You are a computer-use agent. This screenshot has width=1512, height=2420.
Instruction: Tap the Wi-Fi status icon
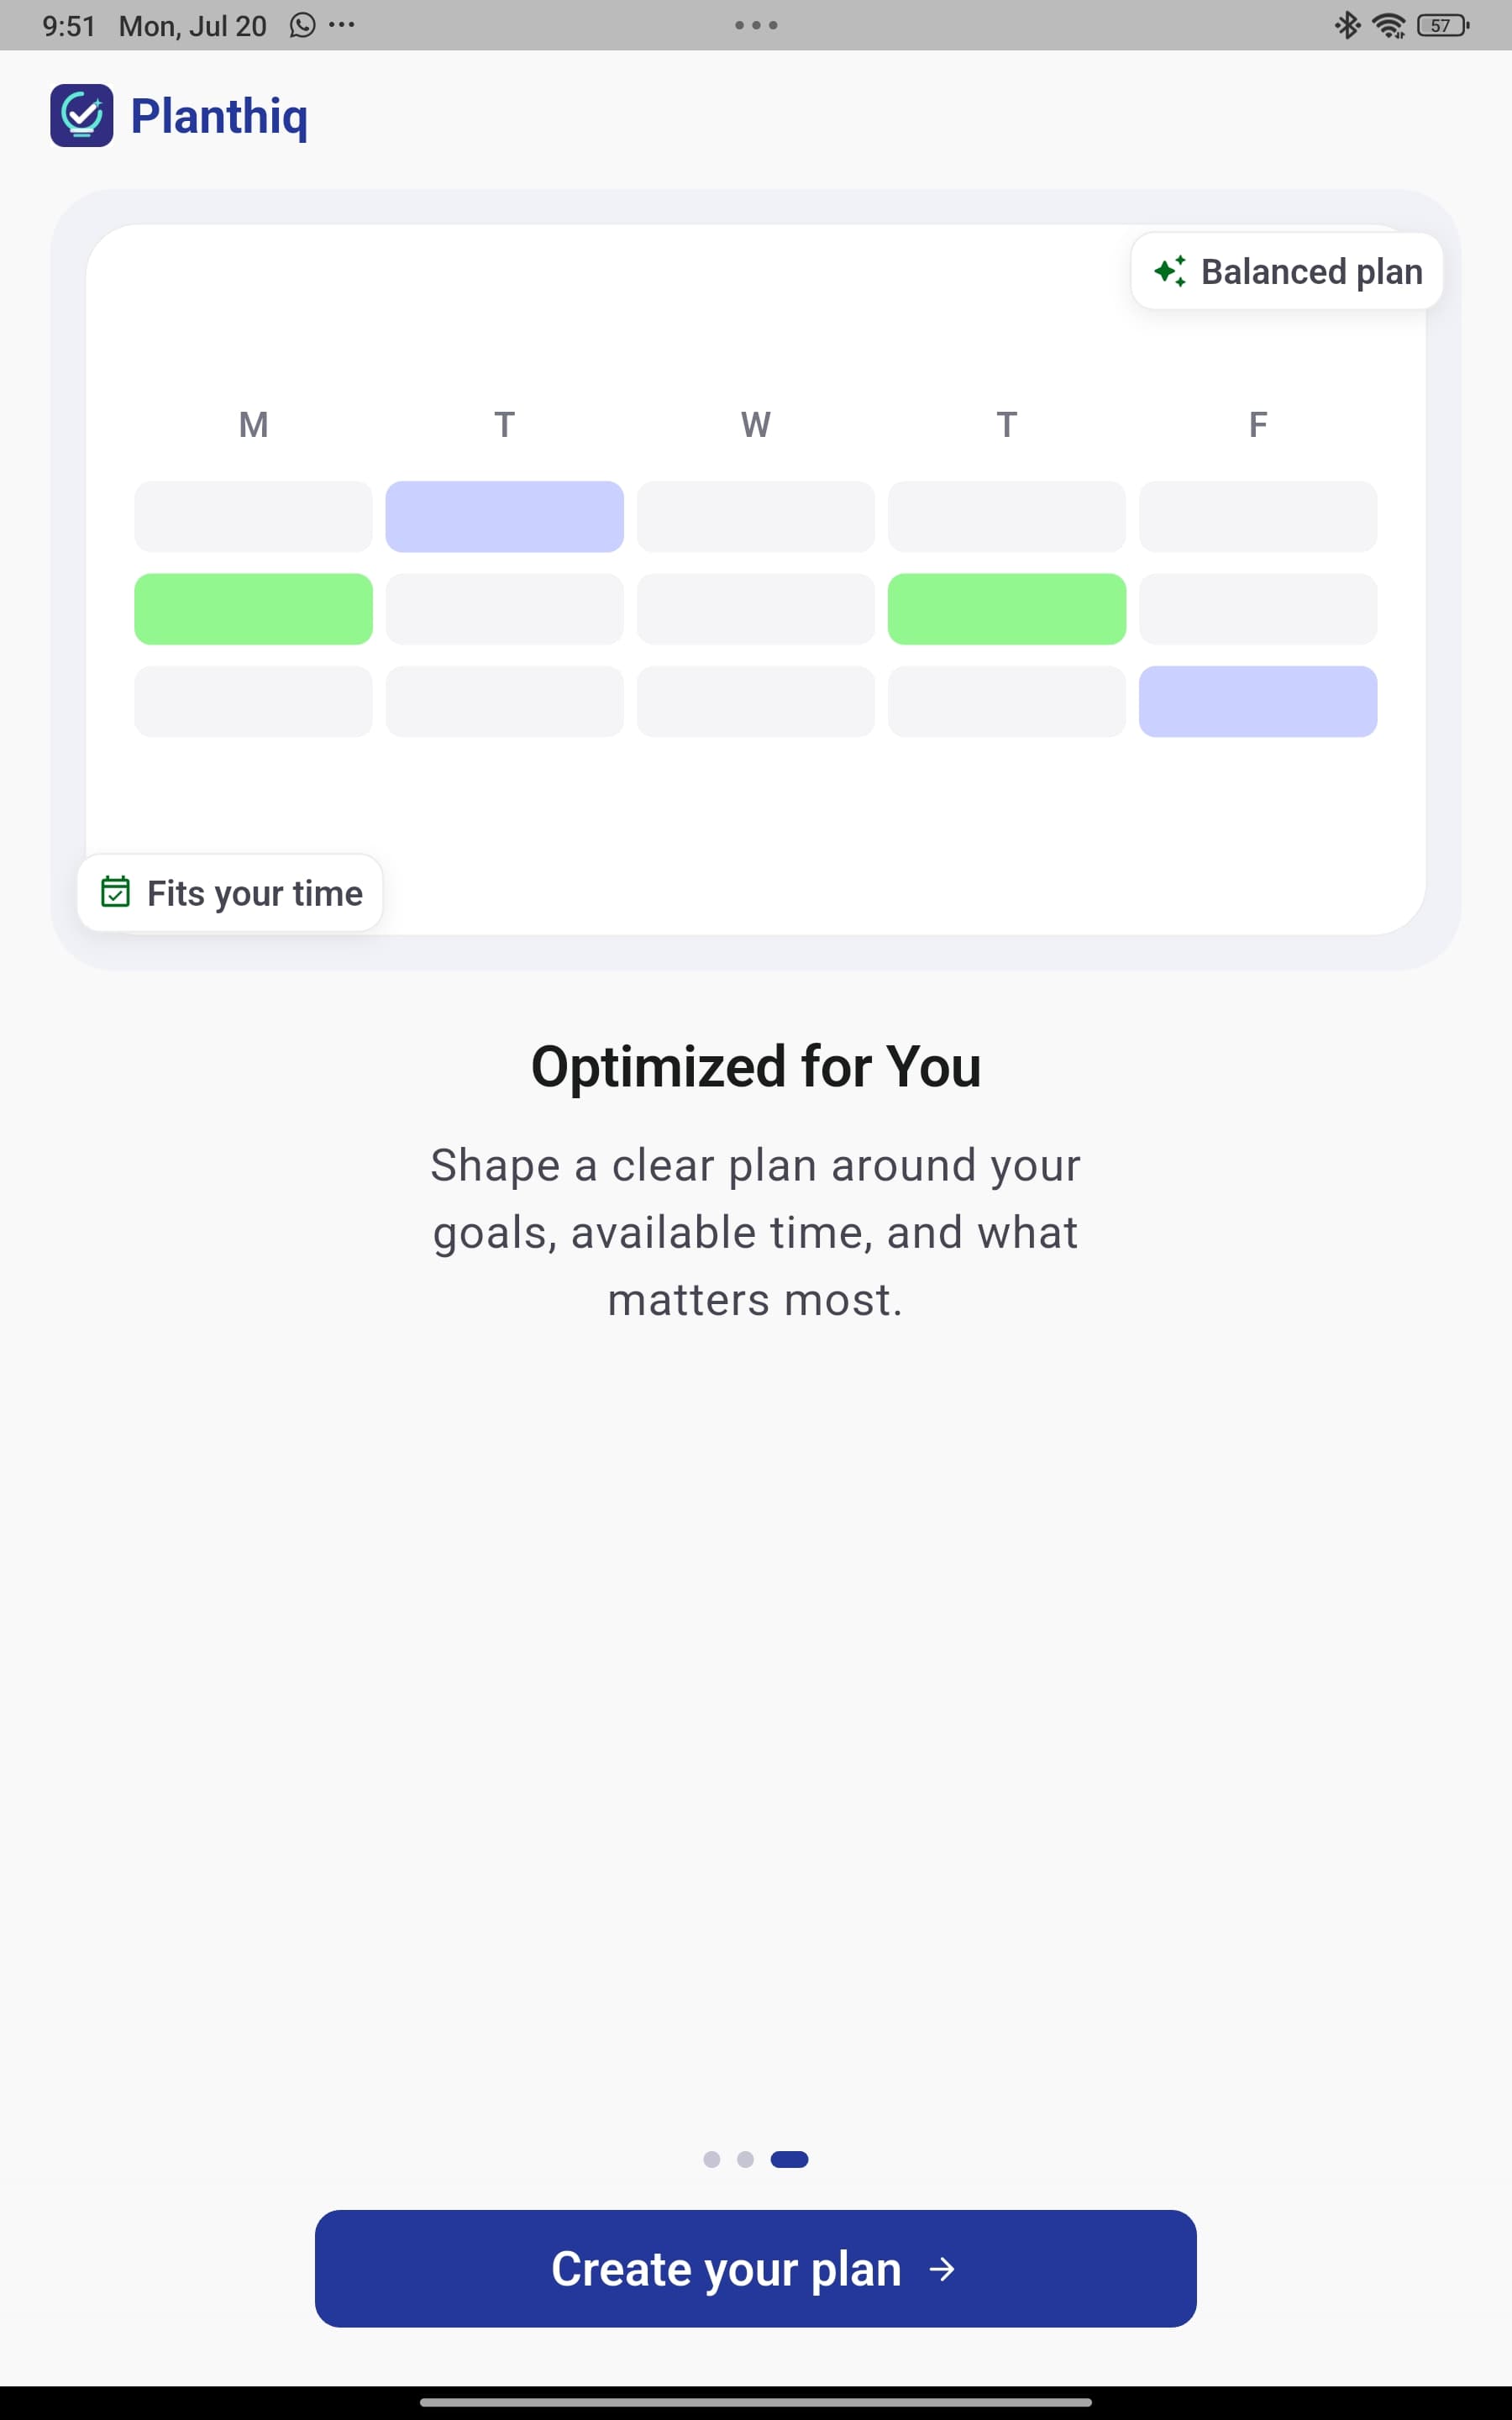(x=1389, y=26)
